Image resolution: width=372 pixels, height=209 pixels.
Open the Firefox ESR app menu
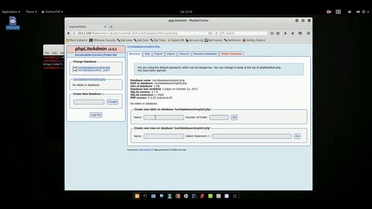click(52, 12)
